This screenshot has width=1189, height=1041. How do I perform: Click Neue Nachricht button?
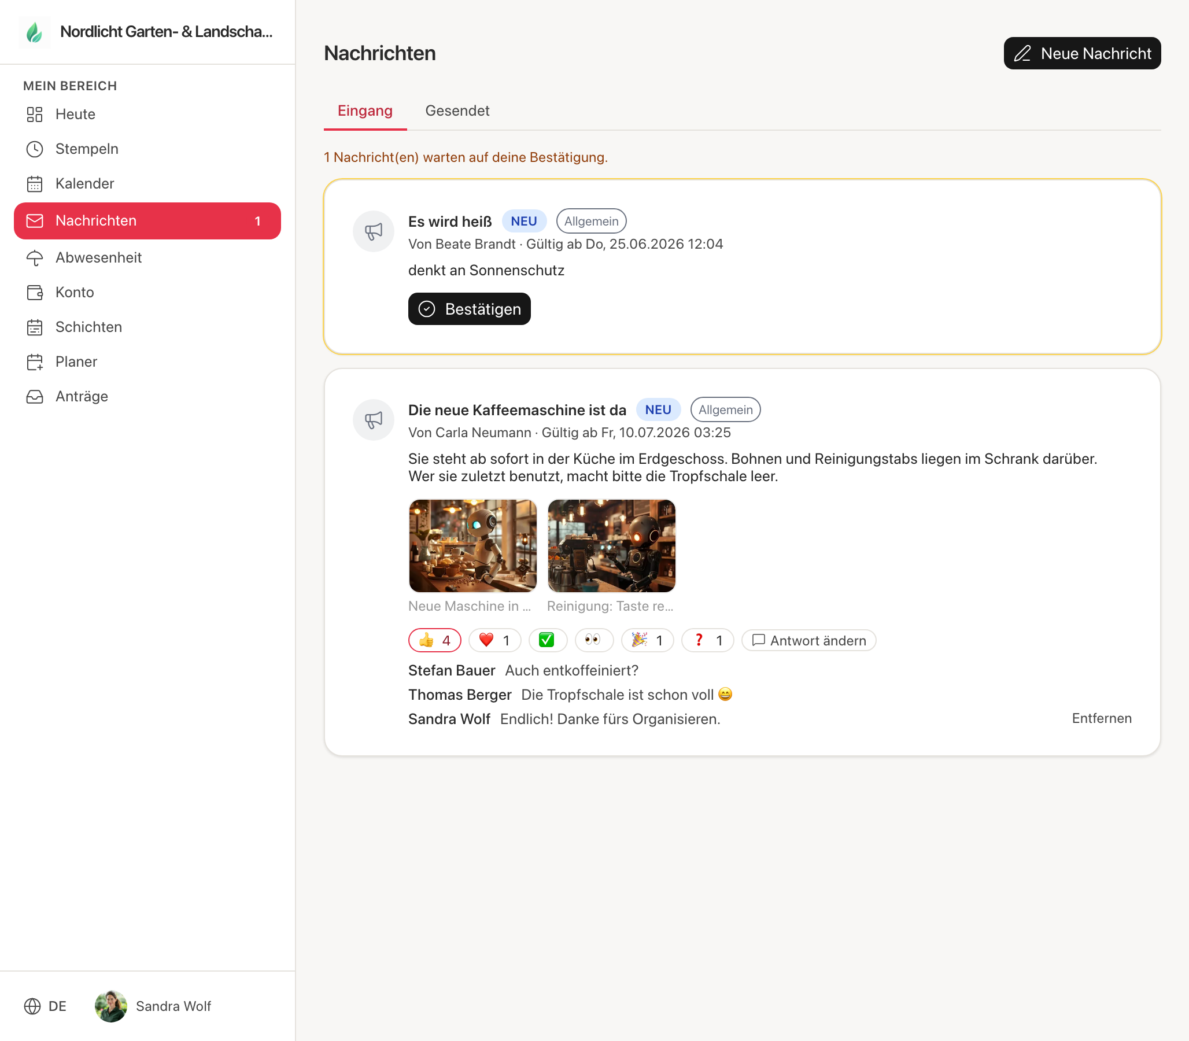click(1081, 53)
